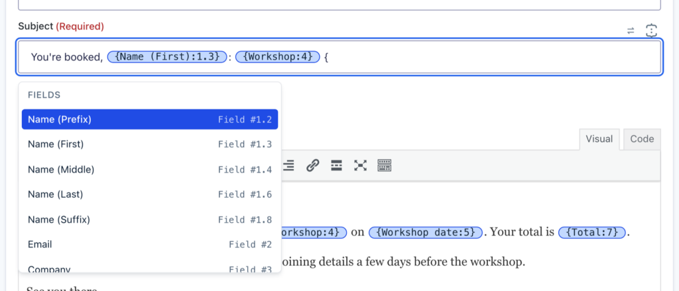679x291 pixels.
Task: Click the align right toolbar icon
Action: pyautogui.click(x=289, y=165)
